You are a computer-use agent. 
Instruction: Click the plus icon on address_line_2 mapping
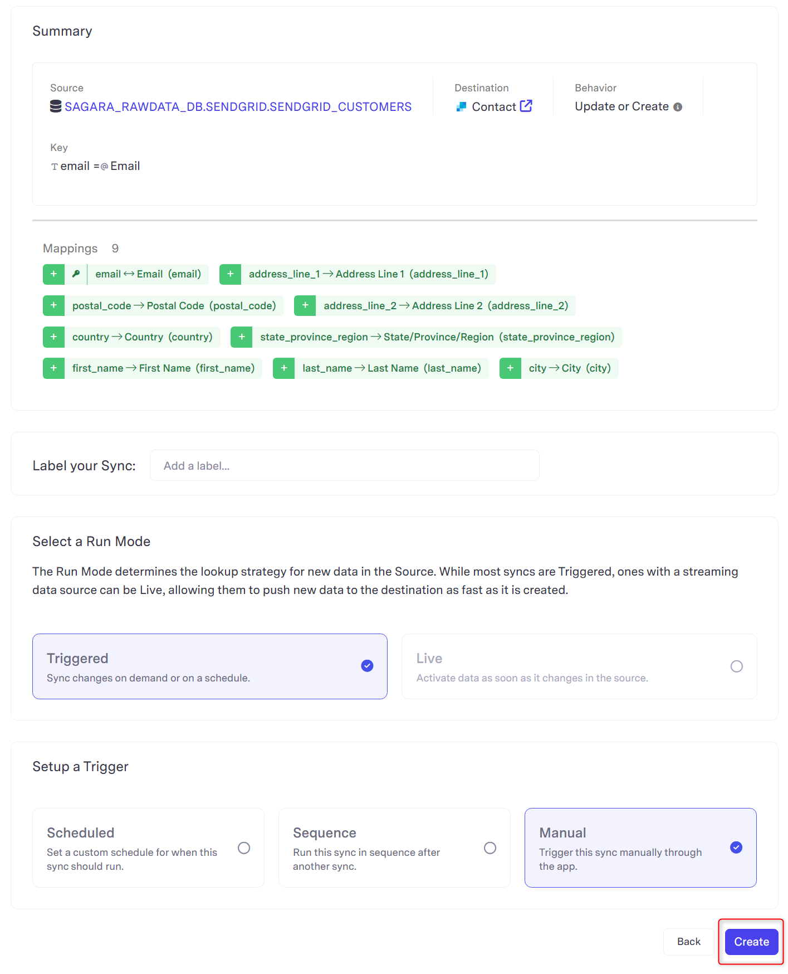click(x=305, y=305)
